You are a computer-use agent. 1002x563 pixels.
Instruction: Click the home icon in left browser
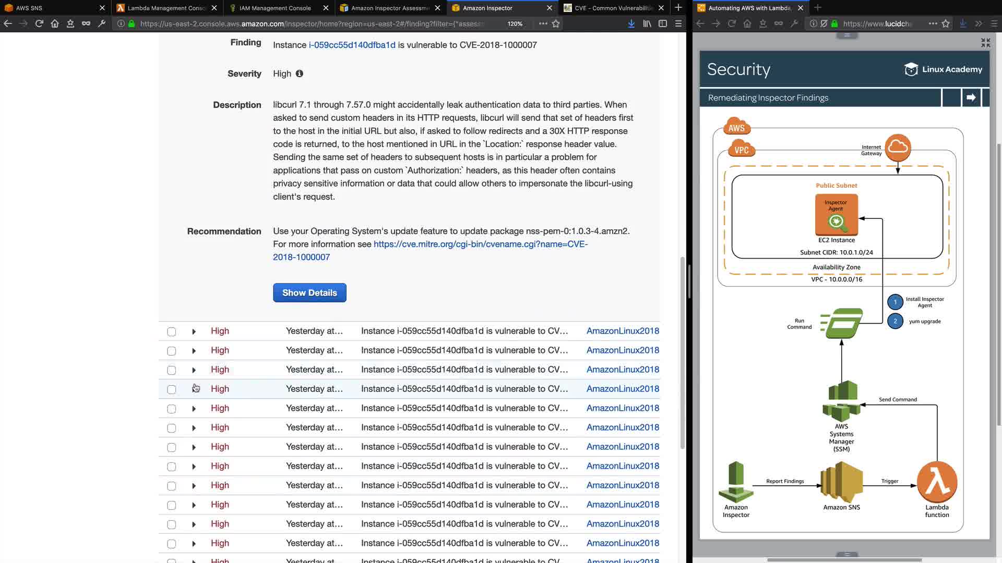55,23
